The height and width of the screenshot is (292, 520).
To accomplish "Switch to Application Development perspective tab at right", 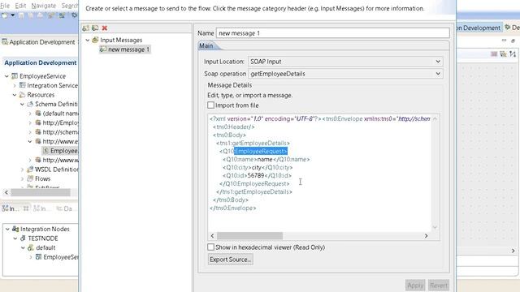I will 479,28.
